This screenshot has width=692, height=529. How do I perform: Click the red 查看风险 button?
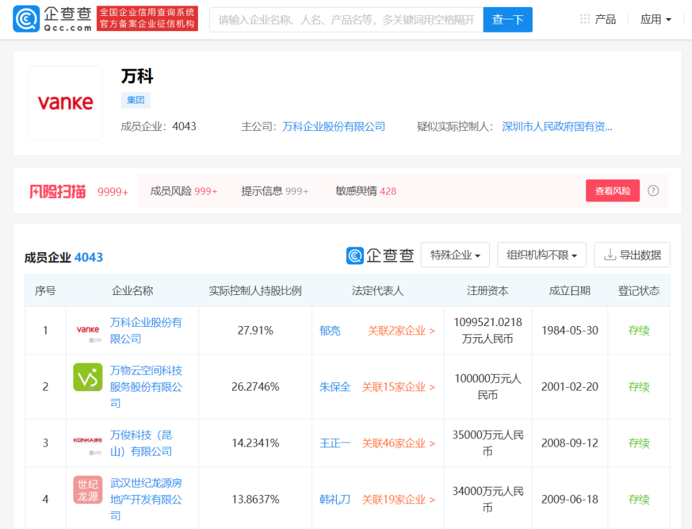tap(612, 190)
